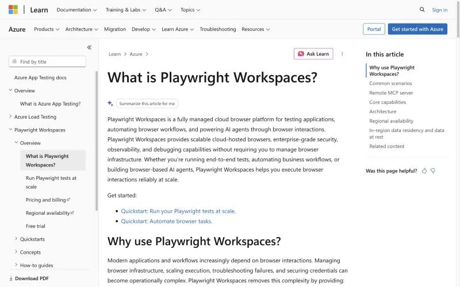Jump to In-region data residency section
460x287 pixels.
tap(407, 133)
